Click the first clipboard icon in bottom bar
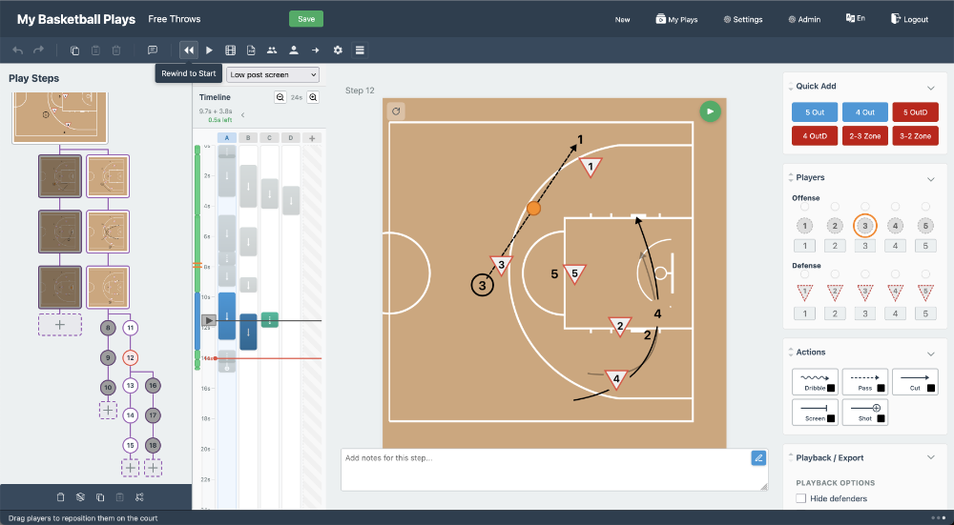Image resolution: width=954 pixels, height=525 pixels. click(x=60, y=497)
